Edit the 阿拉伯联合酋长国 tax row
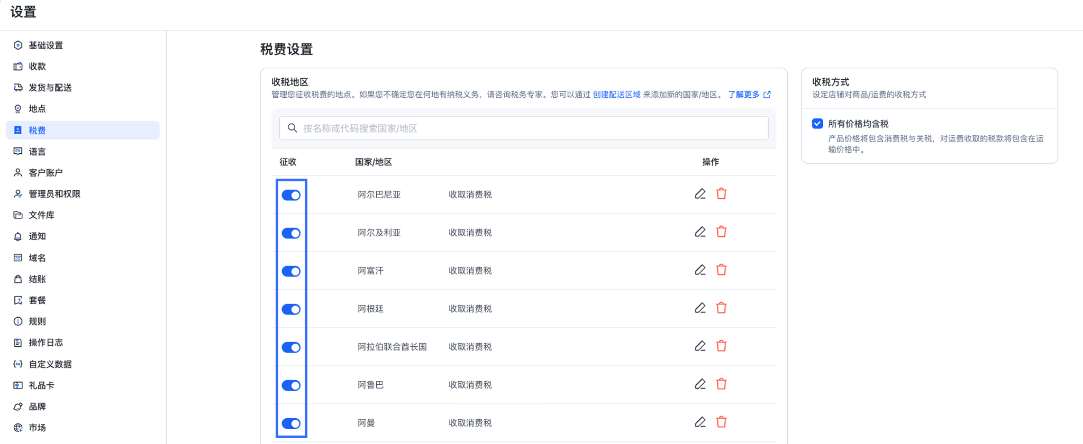Image resolution: width=1083 pixels, height=444 pixels. point(700,346)
